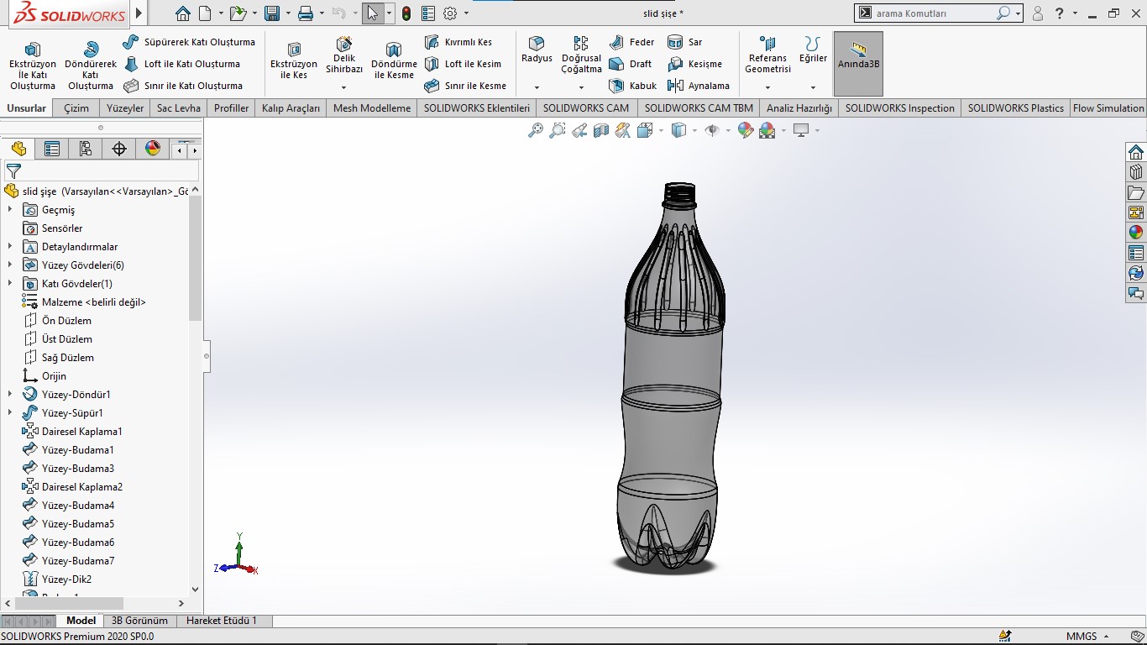
Task: Switch to the PropertyManager tab icon
Action: point(52,149)
